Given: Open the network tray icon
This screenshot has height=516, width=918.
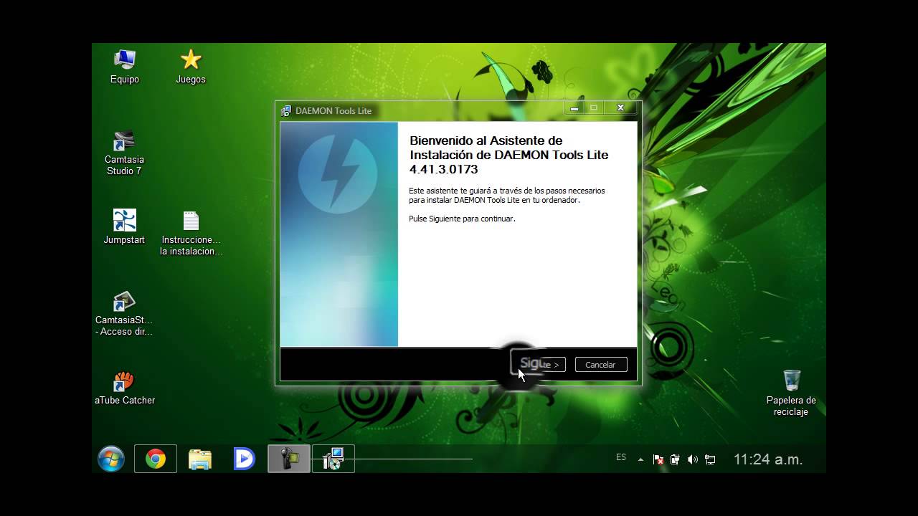Looking at the screenshot, I should (710, 459).
